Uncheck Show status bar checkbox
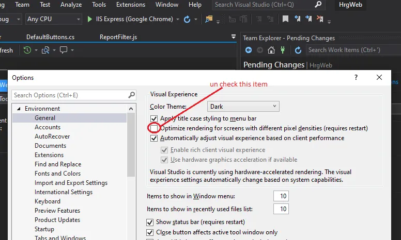 150,222
